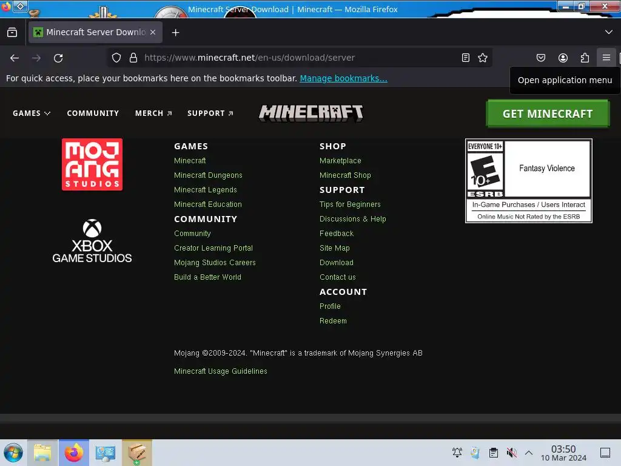
Task: View site security padlock info
Action: click(133, 58)
